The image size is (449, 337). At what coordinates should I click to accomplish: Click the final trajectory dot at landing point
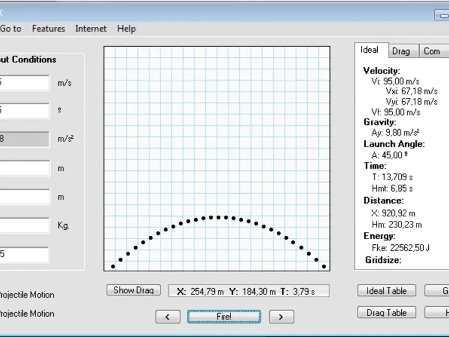click(324, 266)
